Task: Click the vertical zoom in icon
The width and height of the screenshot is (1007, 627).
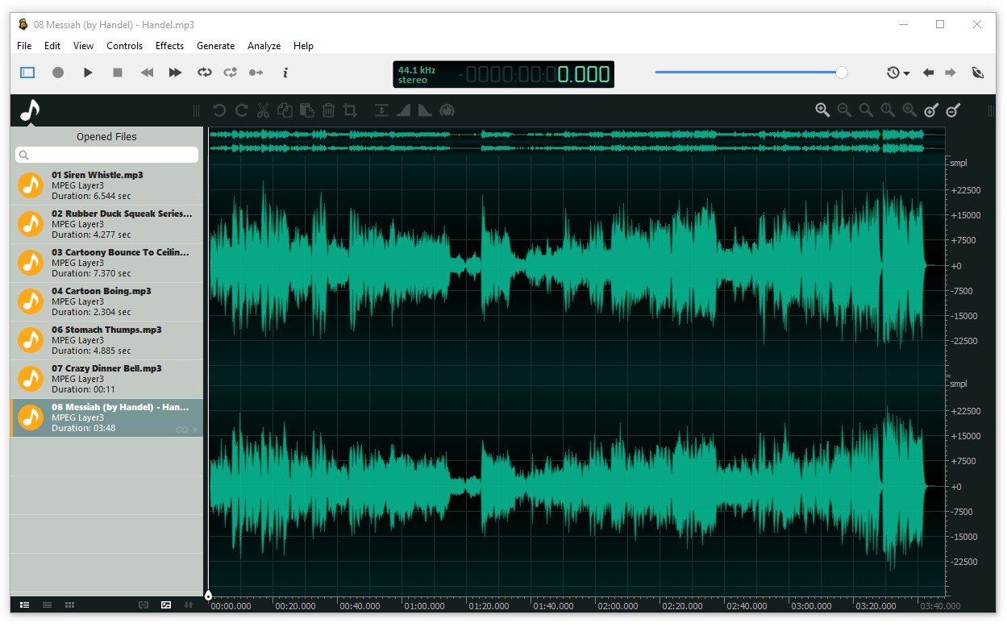Action: click(x=931, y=110)
